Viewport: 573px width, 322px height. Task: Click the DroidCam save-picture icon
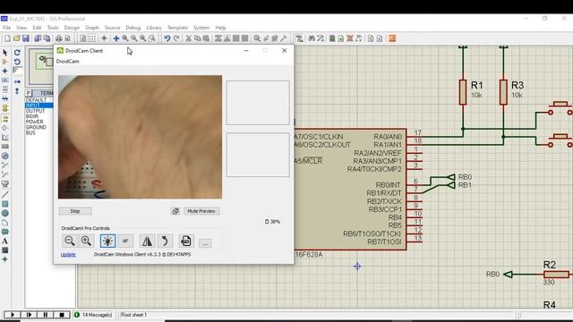tap(186, 241)
